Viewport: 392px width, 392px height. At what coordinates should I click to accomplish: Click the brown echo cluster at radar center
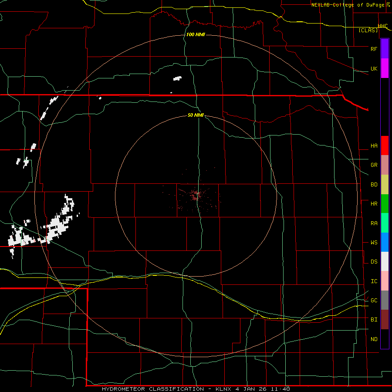click(195, 196)
